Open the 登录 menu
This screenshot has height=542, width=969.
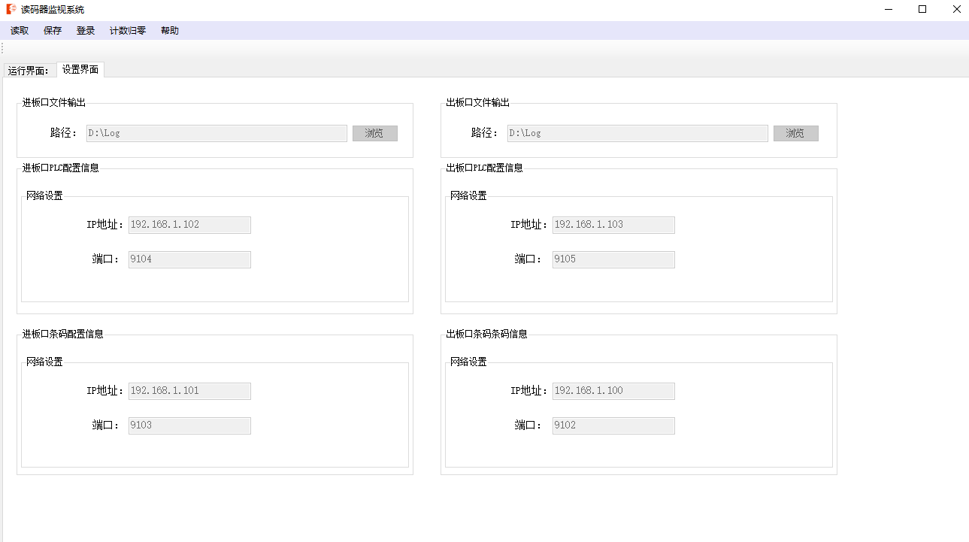(x=86, y=31)
